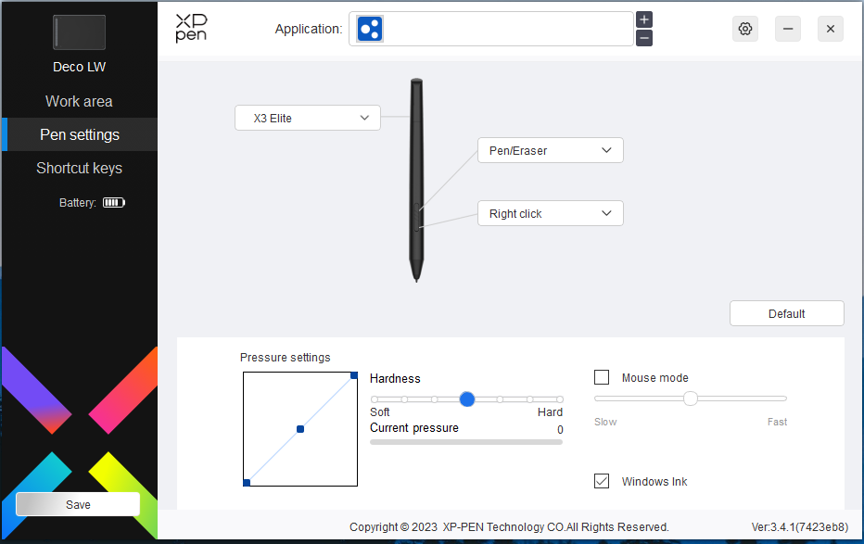
Task: Click the top-right pressure curve control point
Action: click(354, 375)
